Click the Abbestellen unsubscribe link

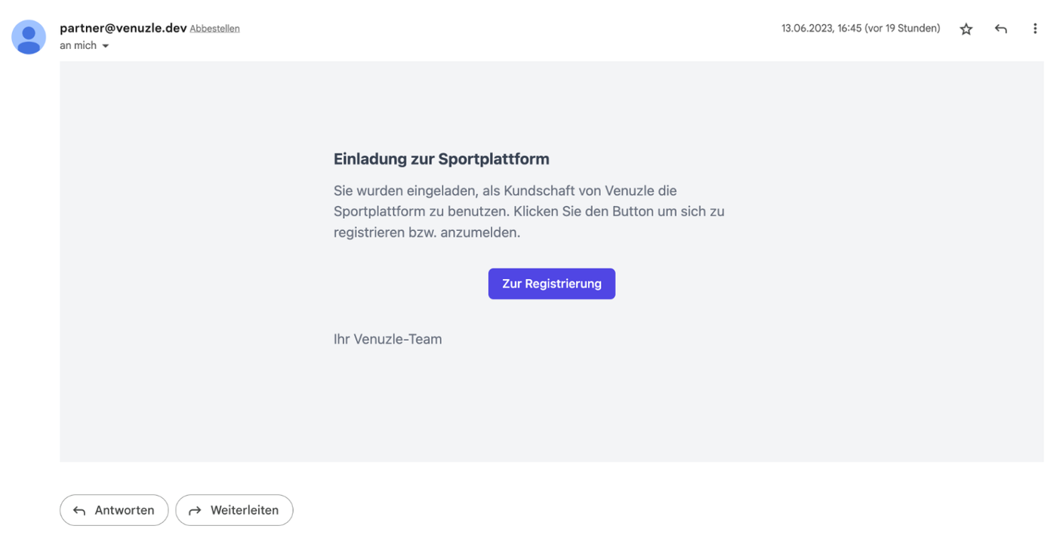tap(214, 29)
